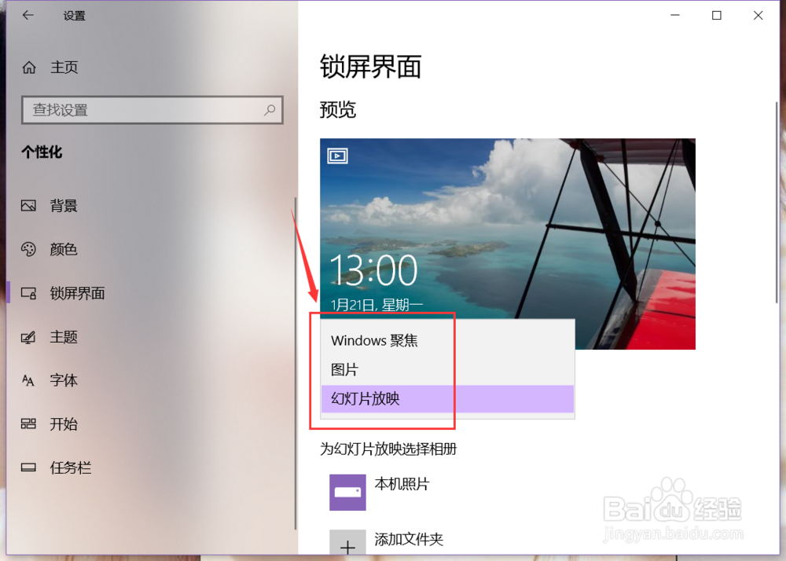Click the sidebar vertical scrollbar
The width and height of the screenshot is (786, 561).
296,363
